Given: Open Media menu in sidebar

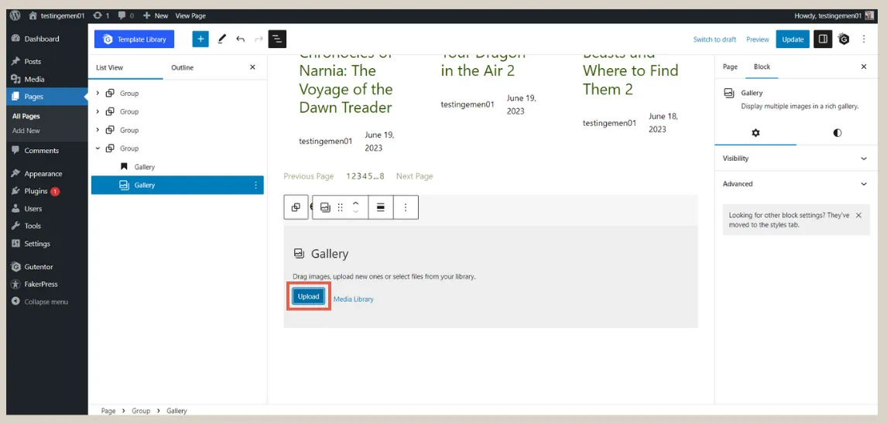Looking at the screenshot, I should tap(47, 79).
